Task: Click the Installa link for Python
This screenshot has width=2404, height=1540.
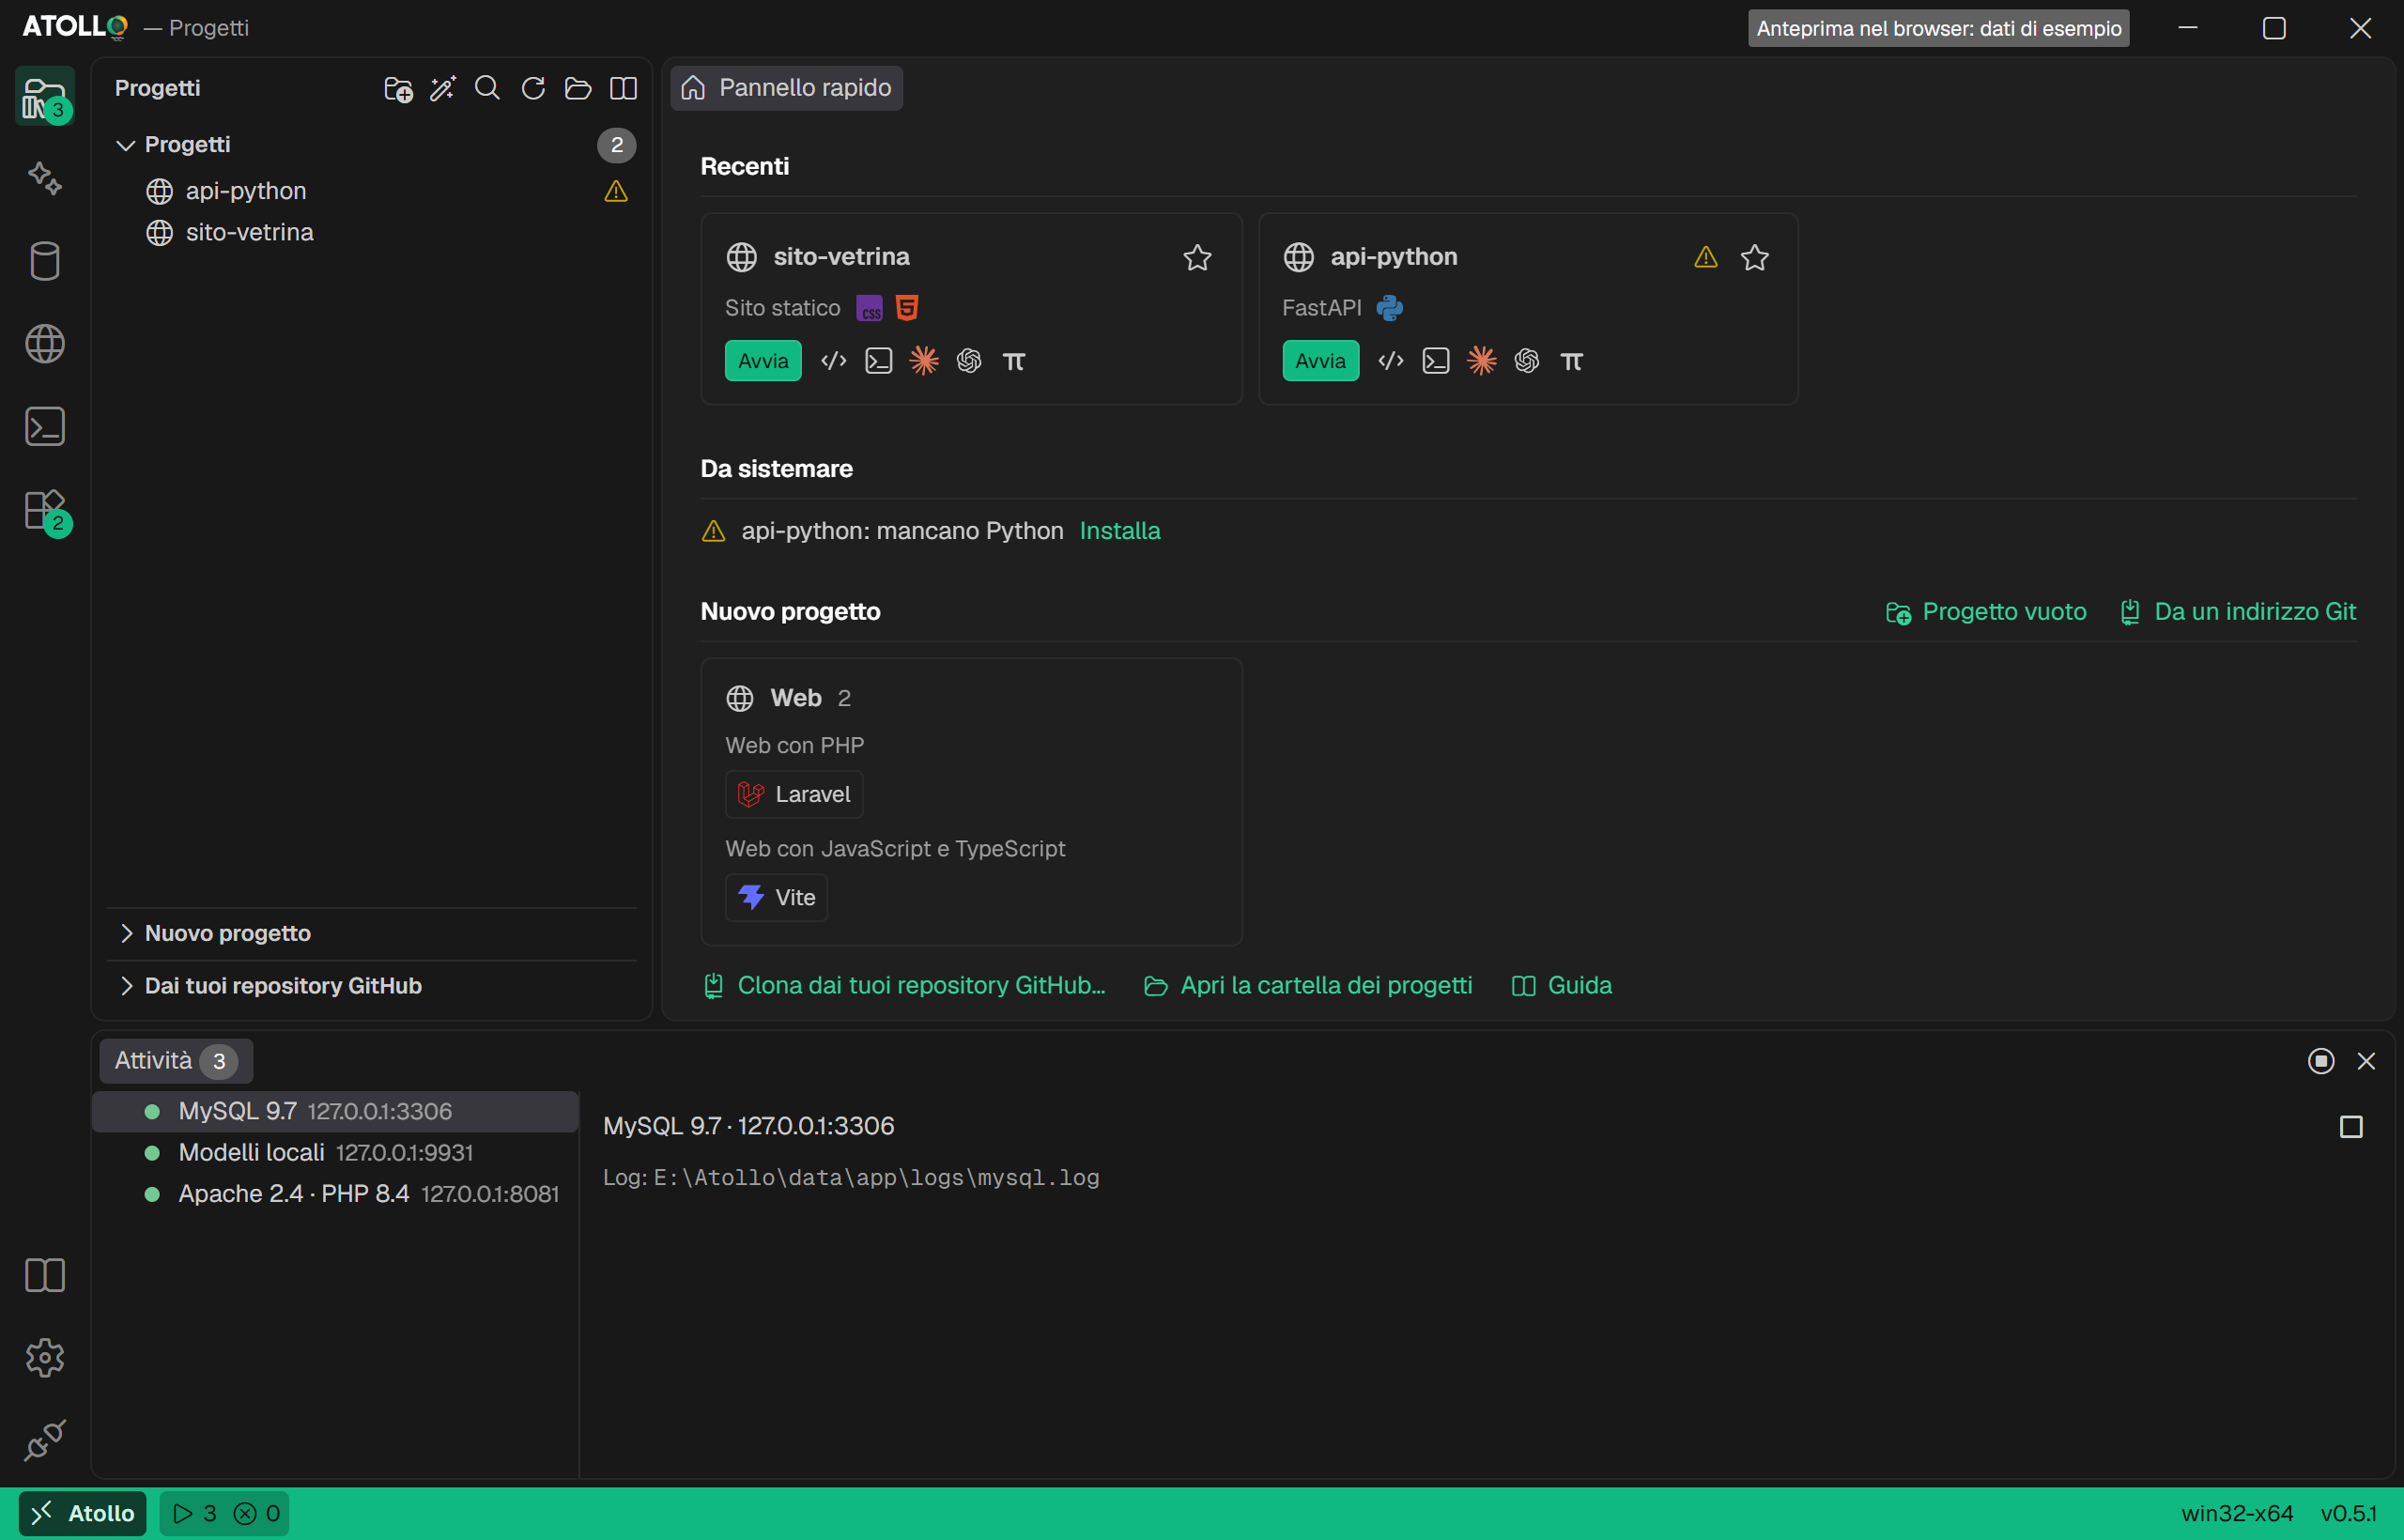Action: point(1120,531)
